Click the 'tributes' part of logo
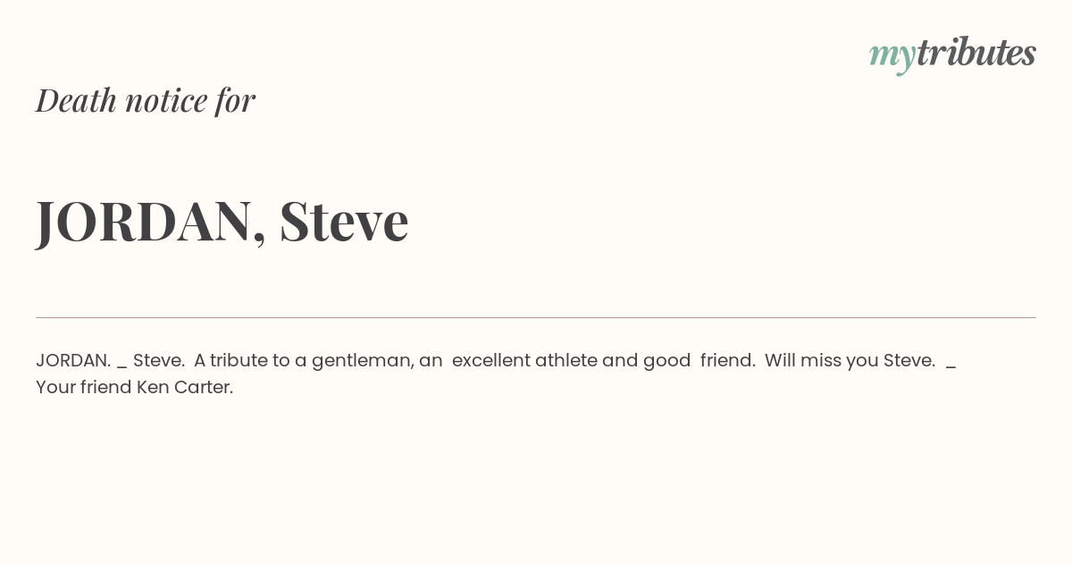 [x=976, y=52]
